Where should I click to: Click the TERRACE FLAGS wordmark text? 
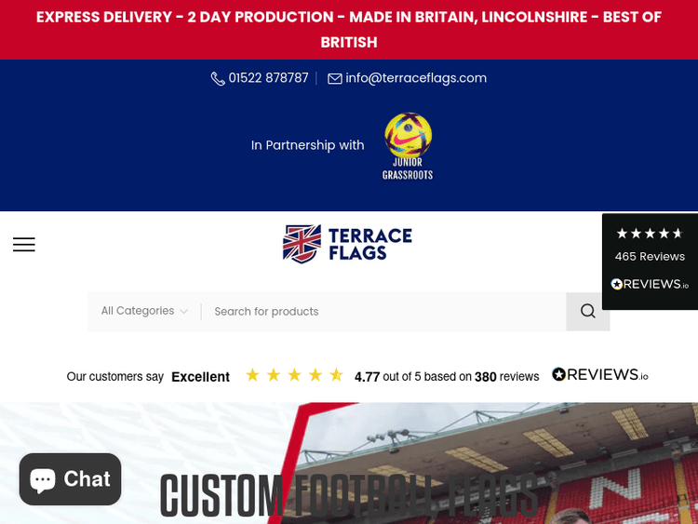tap(370, 244)
